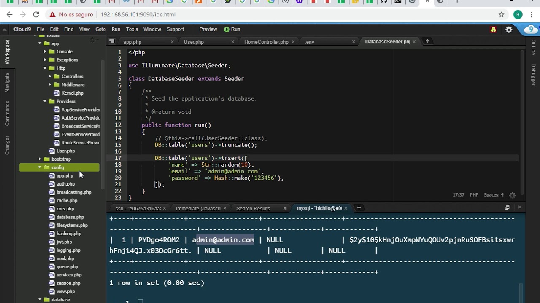Image resolution: width=540 pixels, height=303 pixels.
Task: Click the pixel avatar icon in menu bar
Action: (x=493, y=29)
